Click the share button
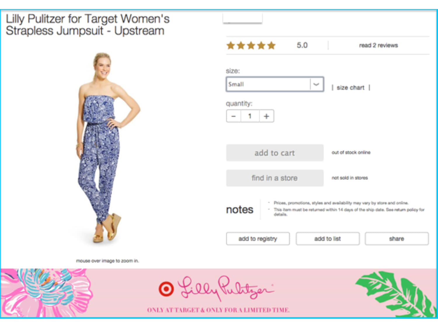Screen dimensions: 438x328 [397, 238]
